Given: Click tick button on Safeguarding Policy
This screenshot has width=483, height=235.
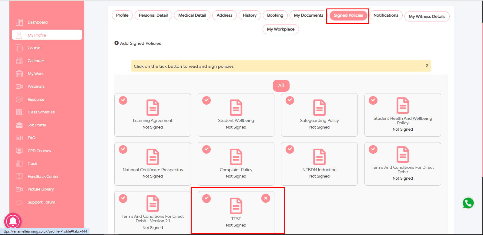Looking at the screenshot, I should (290, 100).
